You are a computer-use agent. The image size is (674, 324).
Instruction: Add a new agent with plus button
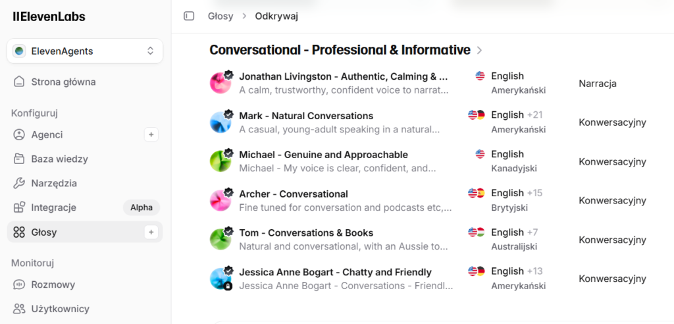click(151, 135)
